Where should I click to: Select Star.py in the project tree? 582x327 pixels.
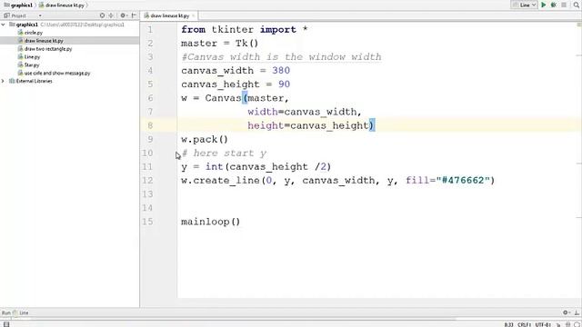click(x=31, y=65)
